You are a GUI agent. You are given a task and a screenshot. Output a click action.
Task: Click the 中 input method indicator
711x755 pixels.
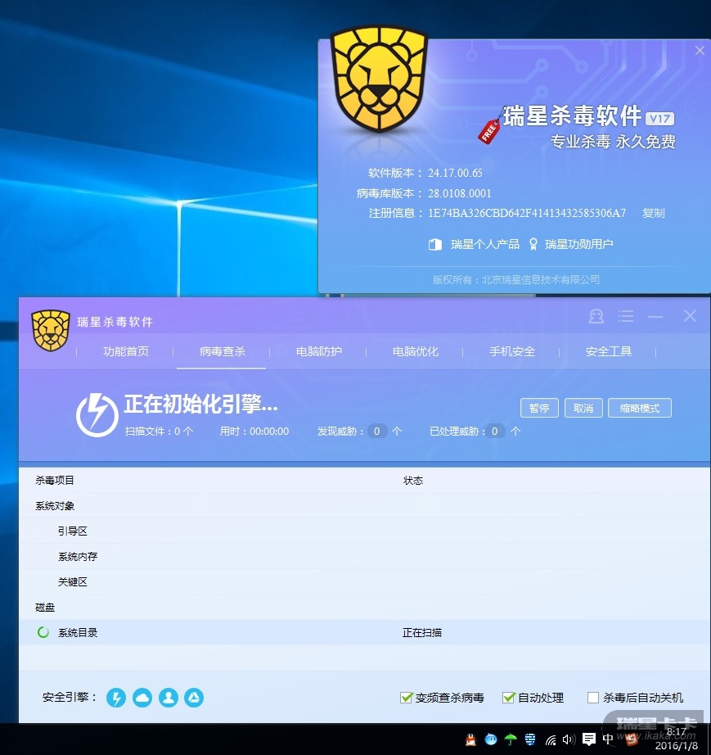point(608,739)
